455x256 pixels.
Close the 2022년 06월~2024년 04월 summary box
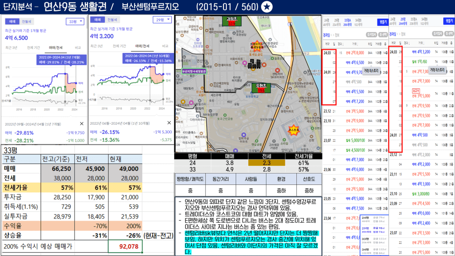pyautogui.click(x=169, y=123)
